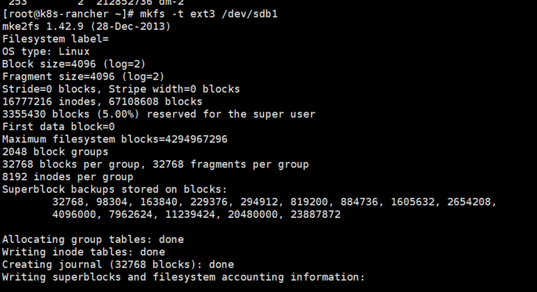Click the Filesystem label= line

[x=56, y=39]
